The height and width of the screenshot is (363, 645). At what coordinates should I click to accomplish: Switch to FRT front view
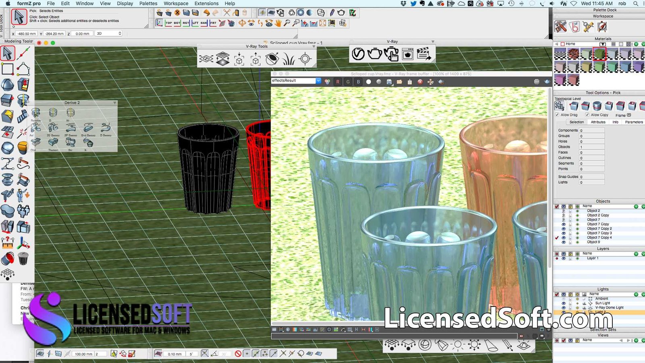click(x=213, y=23)
